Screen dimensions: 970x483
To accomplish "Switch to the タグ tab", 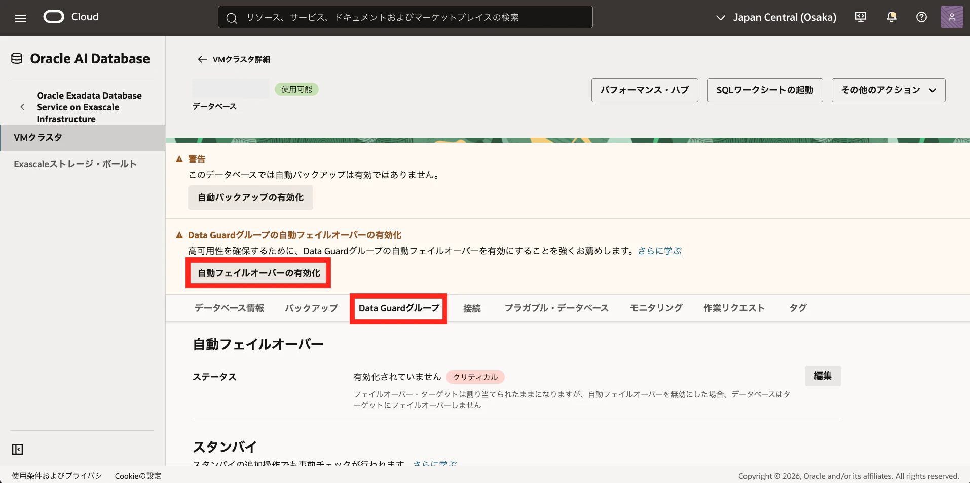I will [x=798, y=308].
